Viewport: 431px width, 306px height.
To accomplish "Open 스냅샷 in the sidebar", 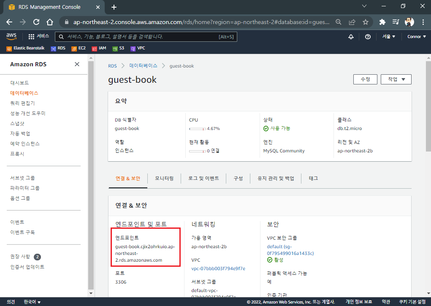I will [17, 123].
